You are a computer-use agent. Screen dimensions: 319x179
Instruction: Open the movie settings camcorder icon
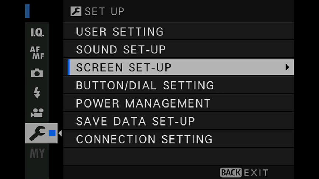point(37,113)
